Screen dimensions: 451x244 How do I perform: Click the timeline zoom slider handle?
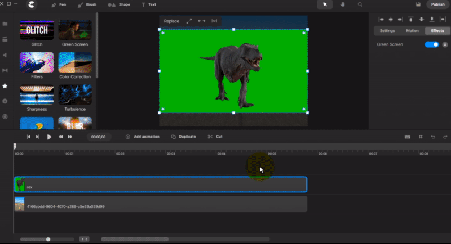[x=48, y=239]
